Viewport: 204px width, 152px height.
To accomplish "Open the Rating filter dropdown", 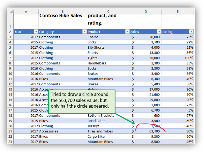I will pyautogui.click(x=191, y=32).
